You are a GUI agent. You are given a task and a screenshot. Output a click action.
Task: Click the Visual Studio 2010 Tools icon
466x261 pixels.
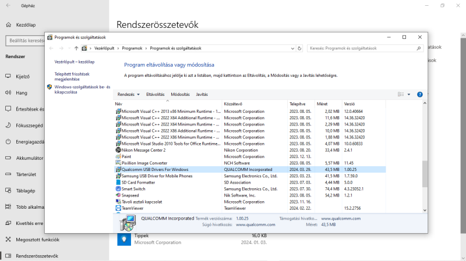pos(118,144)
